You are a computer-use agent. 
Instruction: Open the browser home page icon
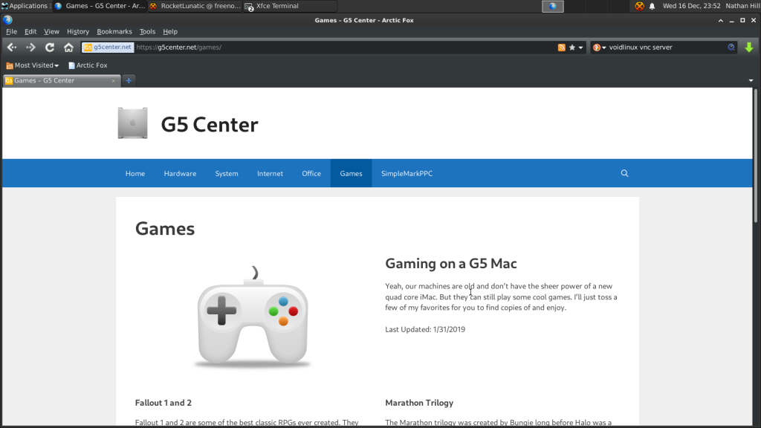(68, 47)
